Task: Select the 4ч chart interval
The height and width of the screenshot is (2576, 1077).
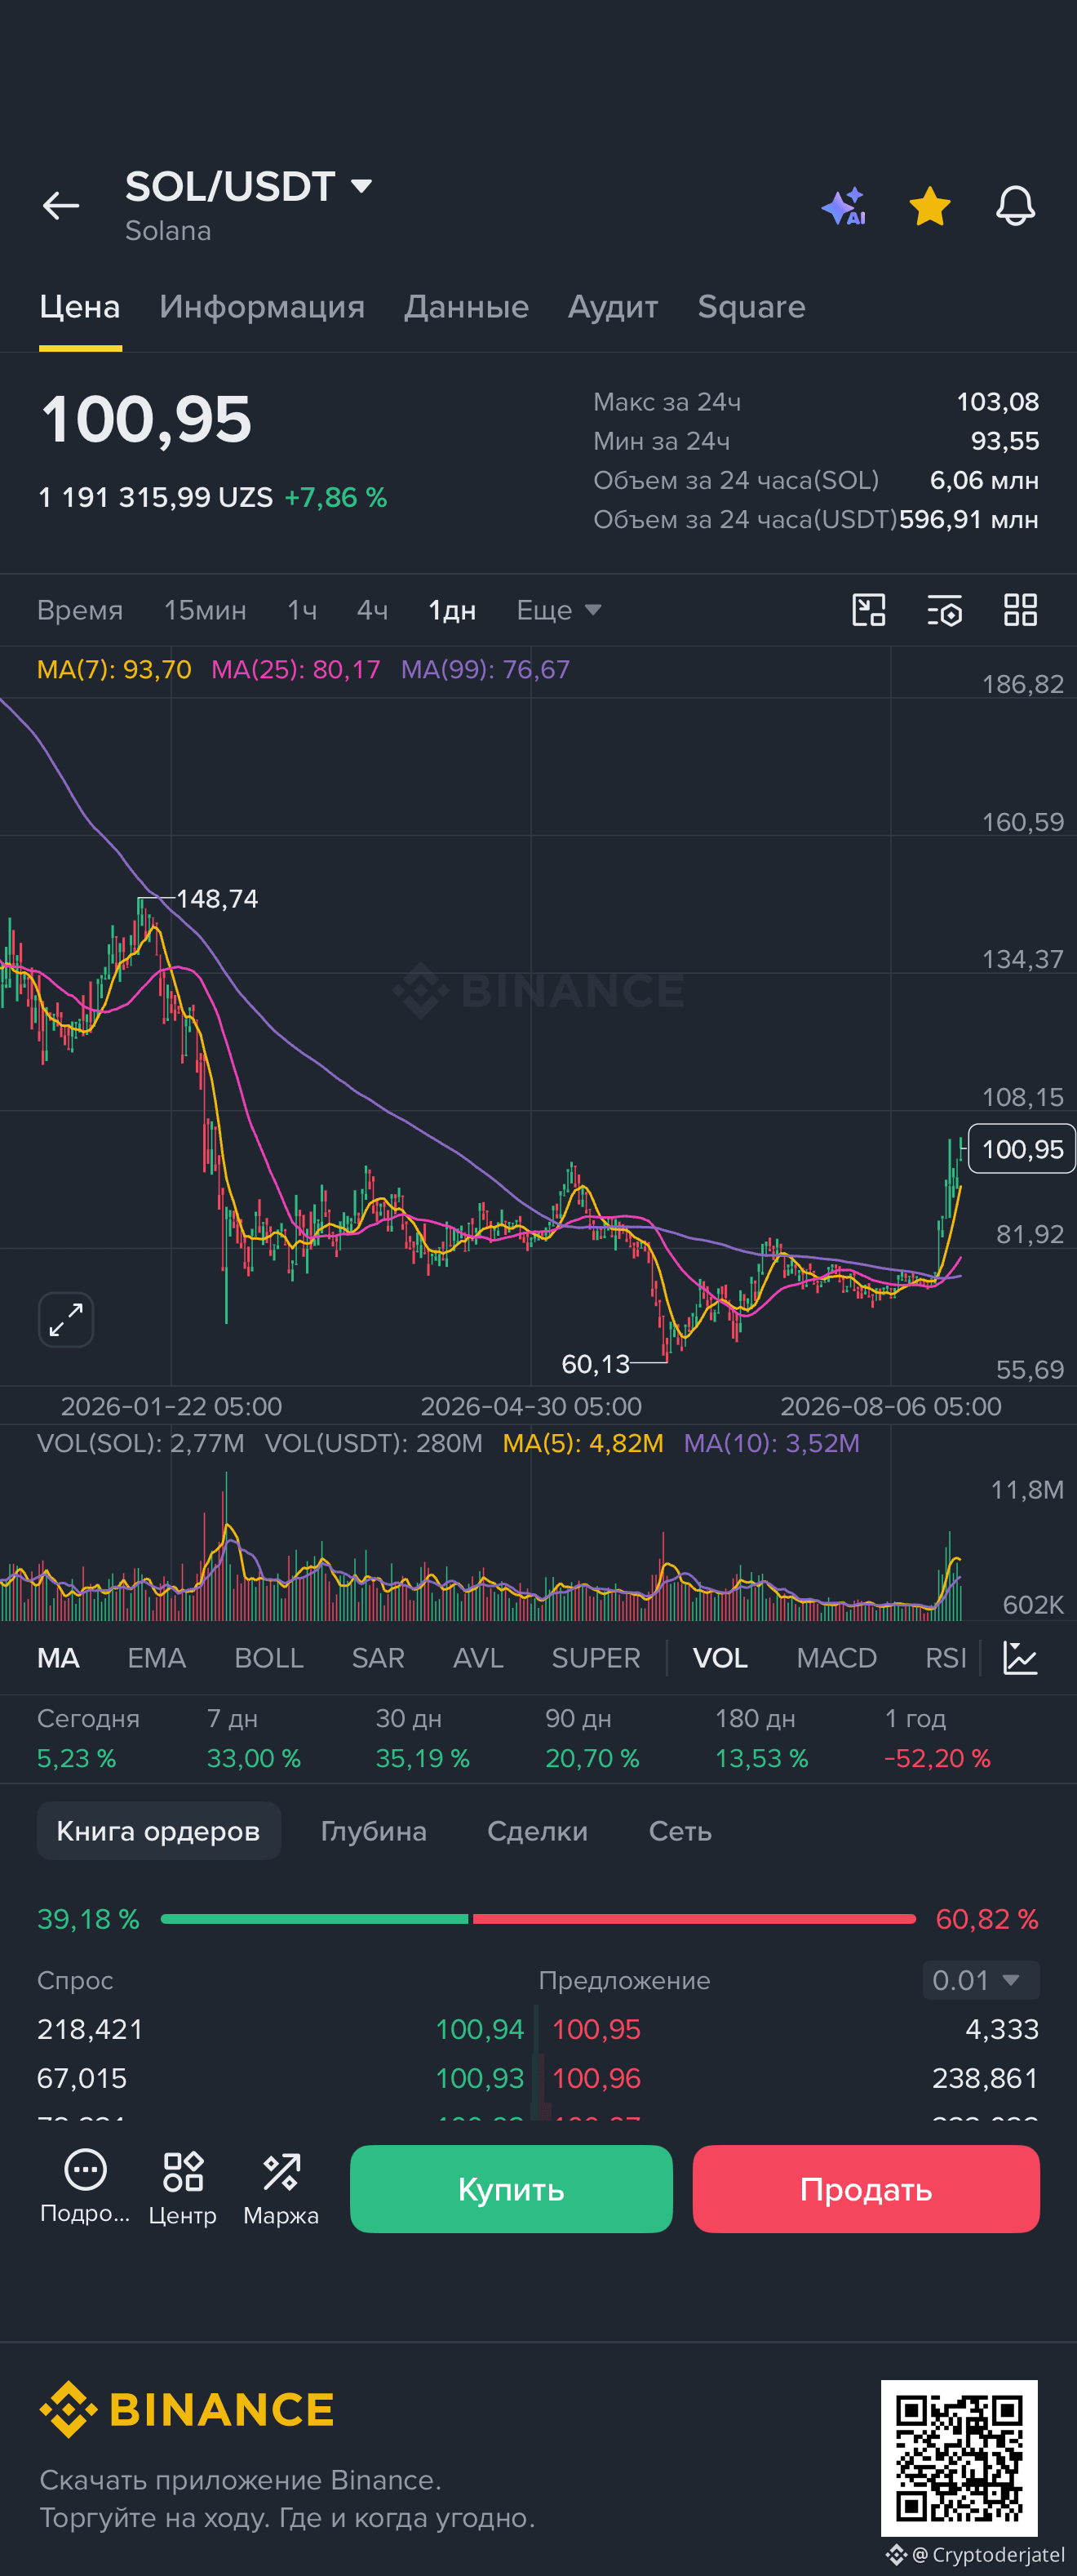Action: [x=372, y=610]
